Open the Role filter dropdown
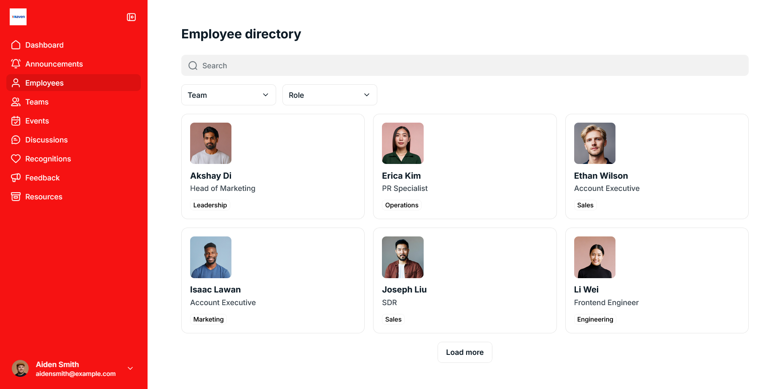Viewport: 782px width, 389px height. point(330,95)
